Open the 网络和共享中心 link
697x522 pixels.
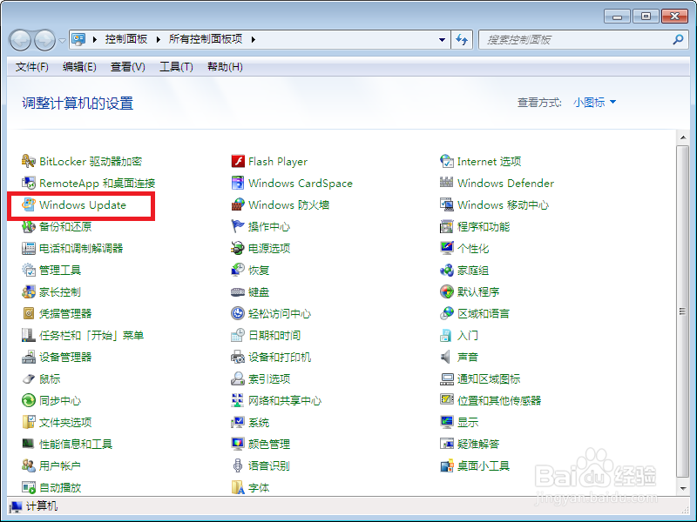[285, 400]
